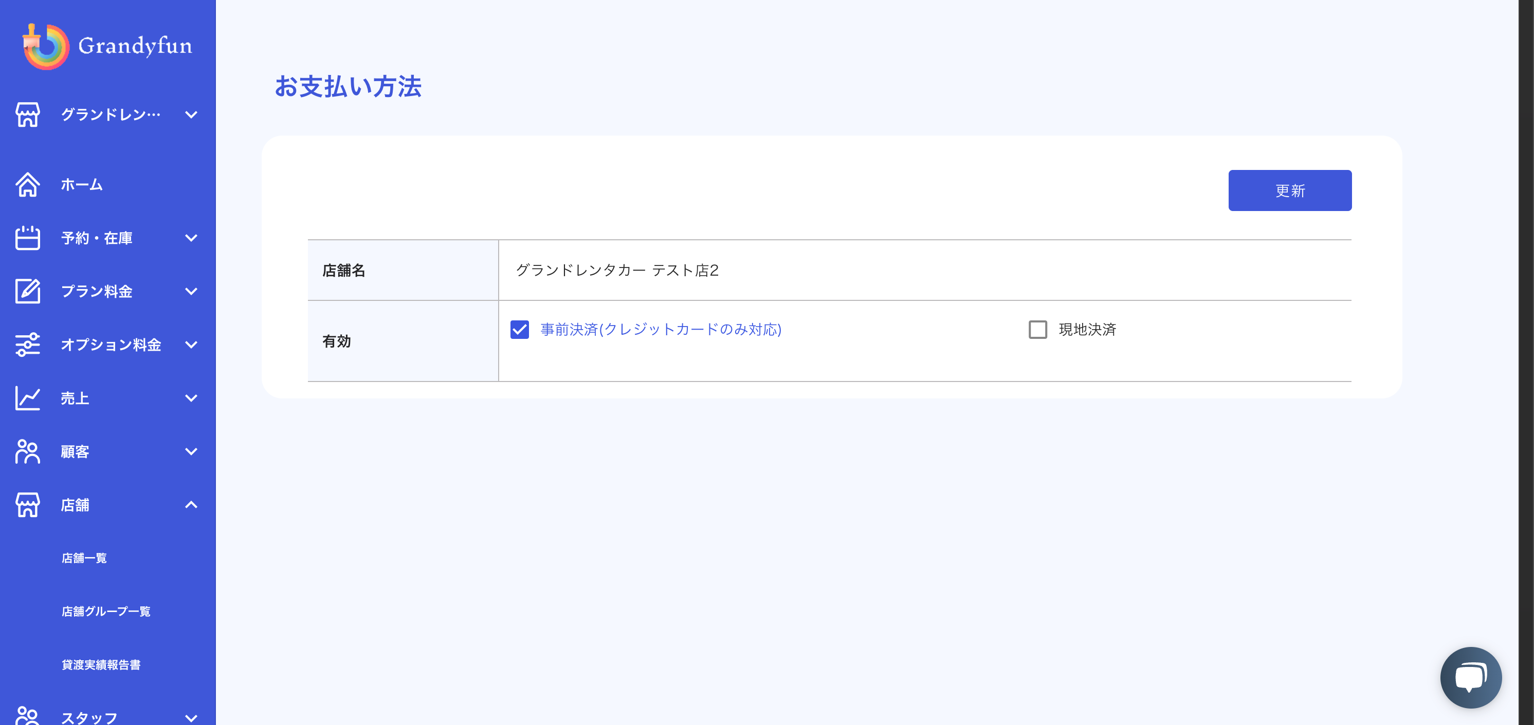Click the calendar icon for 予約・在庫
This screenshot has height=725, width=1534.
click(x=28, y=238)
